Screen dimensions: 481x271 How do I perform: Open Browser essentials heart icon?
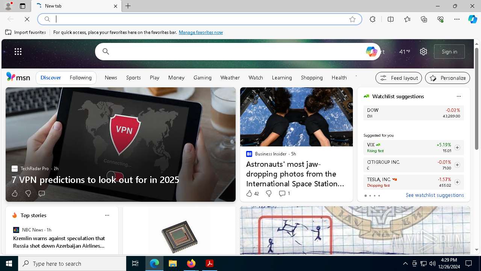(x=440, y=19)
